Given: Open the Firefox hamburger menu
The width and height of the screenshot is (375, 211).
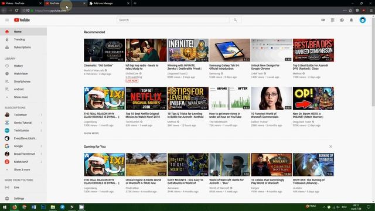Looking at the screenshot, I should tap(371, 11).
